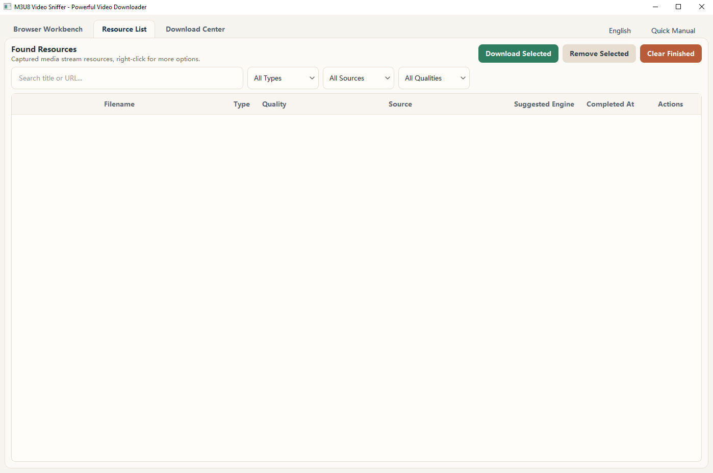The height and width of the screenshot is (473, 713).
Task: Open the Download Center tab
Action: point(195,29)
